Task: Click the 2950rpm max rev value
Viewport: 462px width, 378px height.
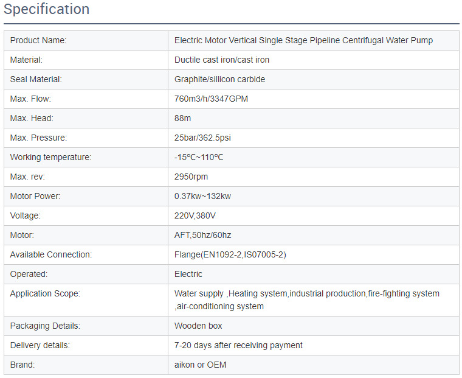Action: pos(191,177)
